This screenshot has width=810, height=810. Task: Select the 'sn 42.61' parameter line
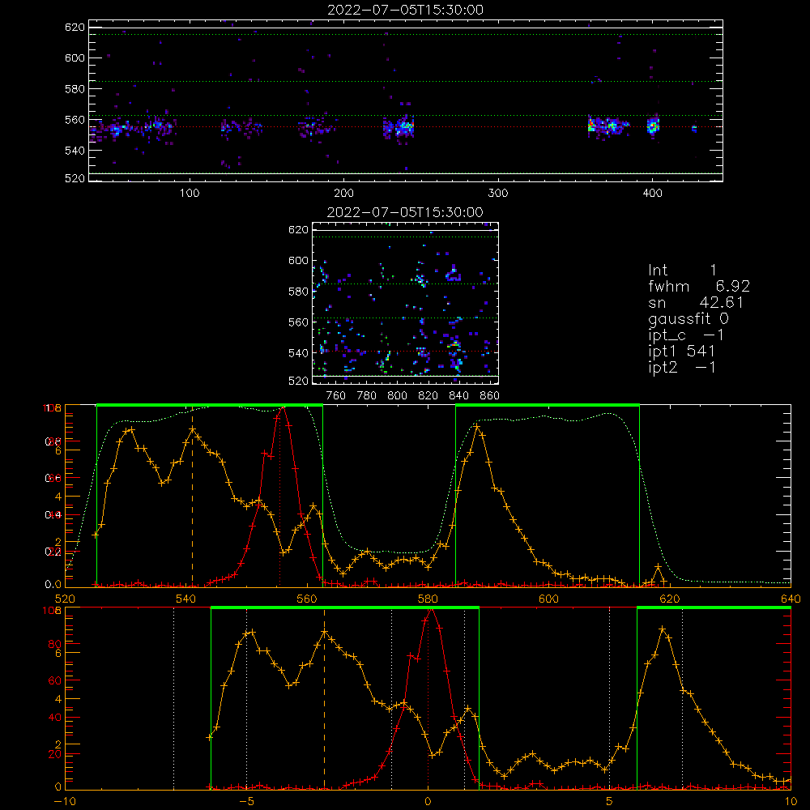[696, 302]
